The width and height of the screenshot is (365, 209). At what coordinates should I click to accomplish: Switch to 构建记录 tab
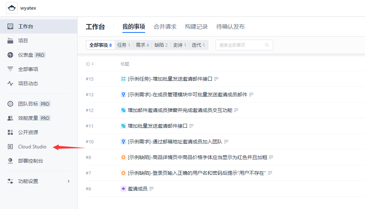(196, 27)
